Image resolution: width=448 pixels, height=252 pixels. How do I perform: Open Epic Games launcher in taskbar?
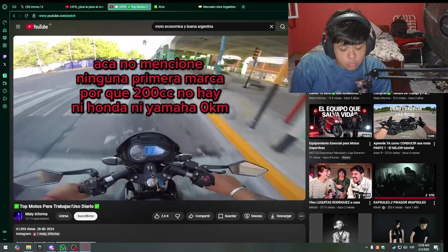pyautogui.click(x=40, y=247)
